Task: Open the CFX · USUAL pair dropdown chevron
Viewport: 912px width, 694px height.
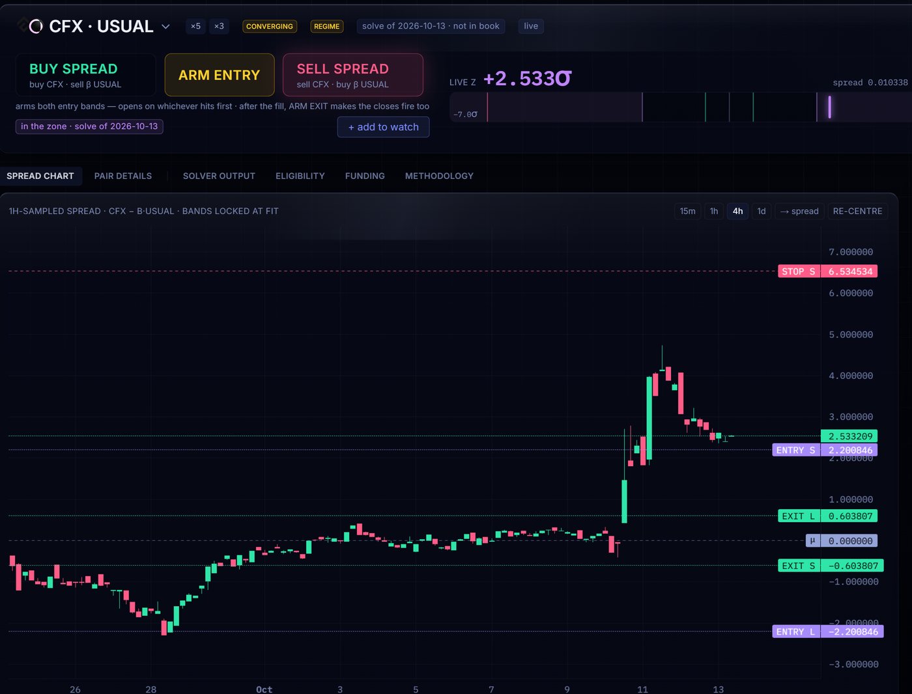Action: pyautogui.click(x=165, y=27)
